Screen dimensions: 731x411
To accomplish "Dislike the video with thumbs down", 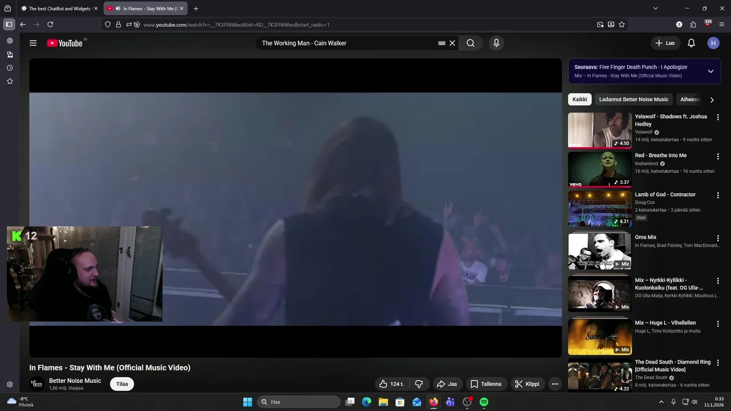I will pyautogui.click(x=419, y=384).
